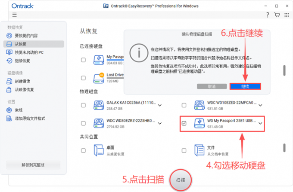Screen dimensions: 293x192
Task: Click the 物理磁盘 section heading
Action: click(x=89, y=91)
